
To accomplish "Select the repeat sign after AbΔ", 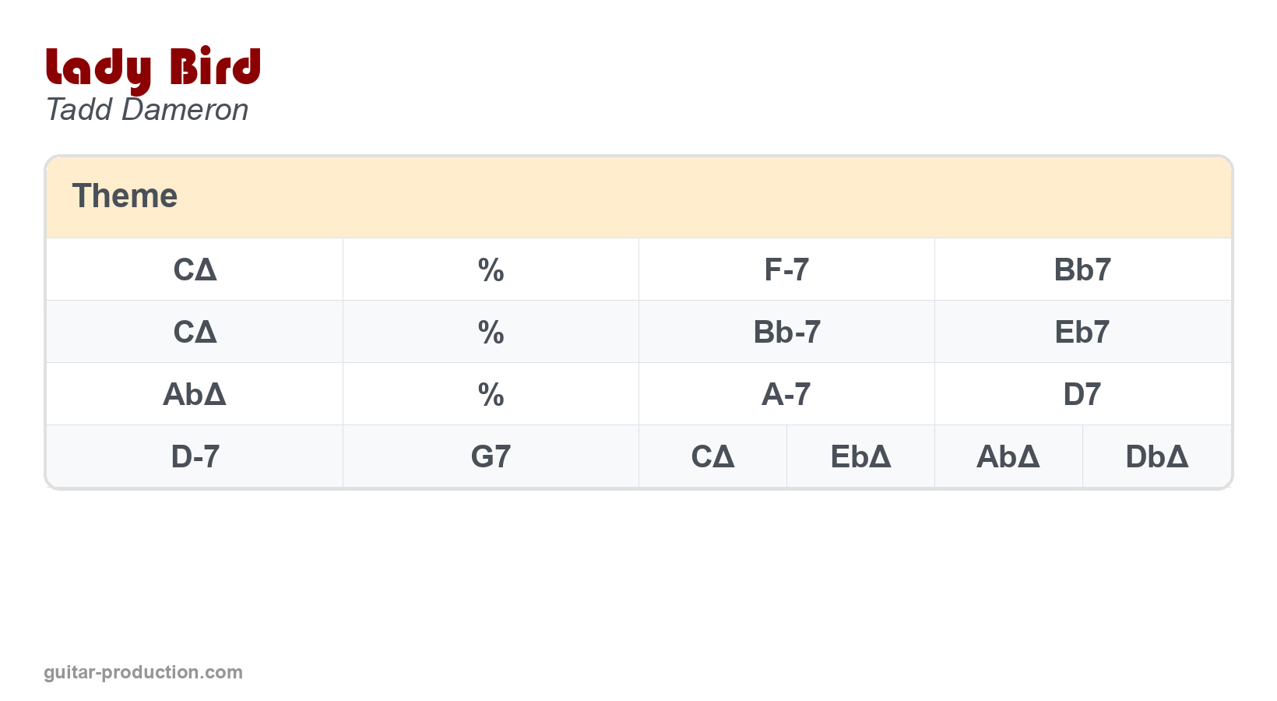I will [491, 395].
